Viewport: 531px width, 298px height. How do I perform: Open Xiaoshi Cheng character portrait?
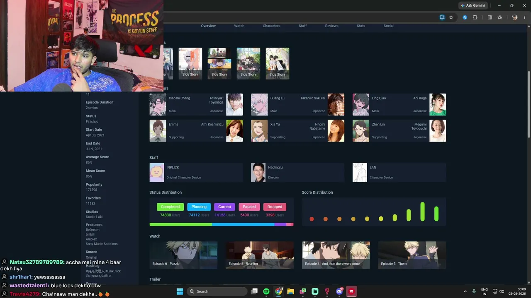pos(158,104)
